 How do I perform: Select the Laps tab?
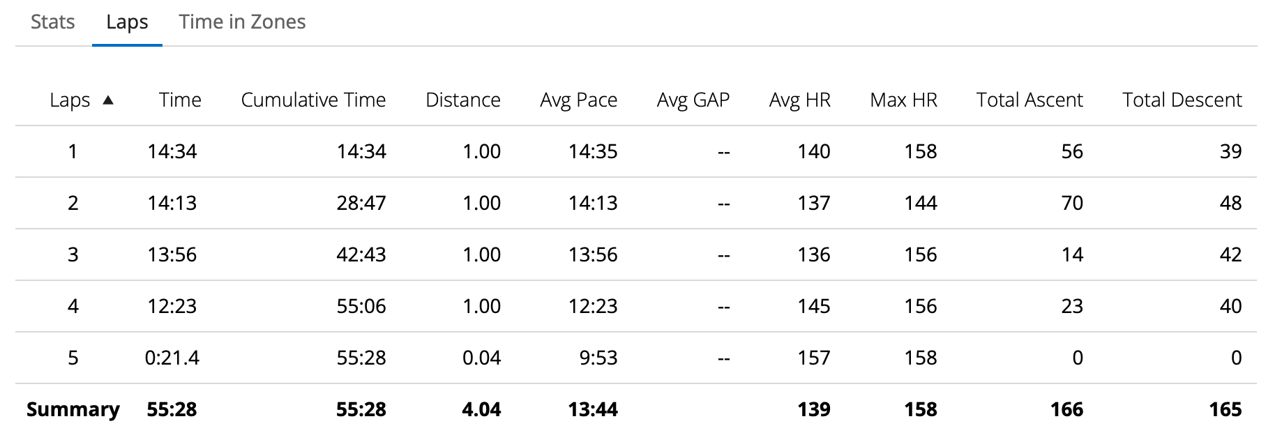(x=127, y=22)
